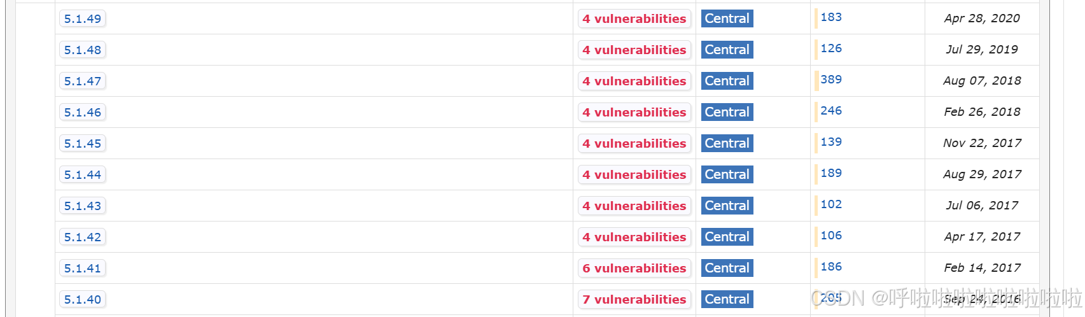This screenshot has width=1085, height=317.
Task: Open version 5.1.42 link
Action: point(83,237)
